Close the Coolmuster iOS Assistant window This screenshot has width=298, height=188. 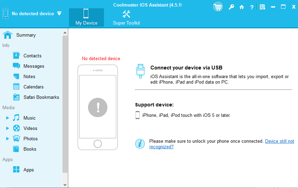(x=293, y=7)
